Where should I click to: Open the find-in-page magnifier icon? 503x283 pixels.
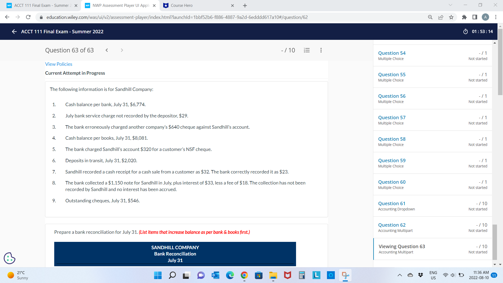430,17
